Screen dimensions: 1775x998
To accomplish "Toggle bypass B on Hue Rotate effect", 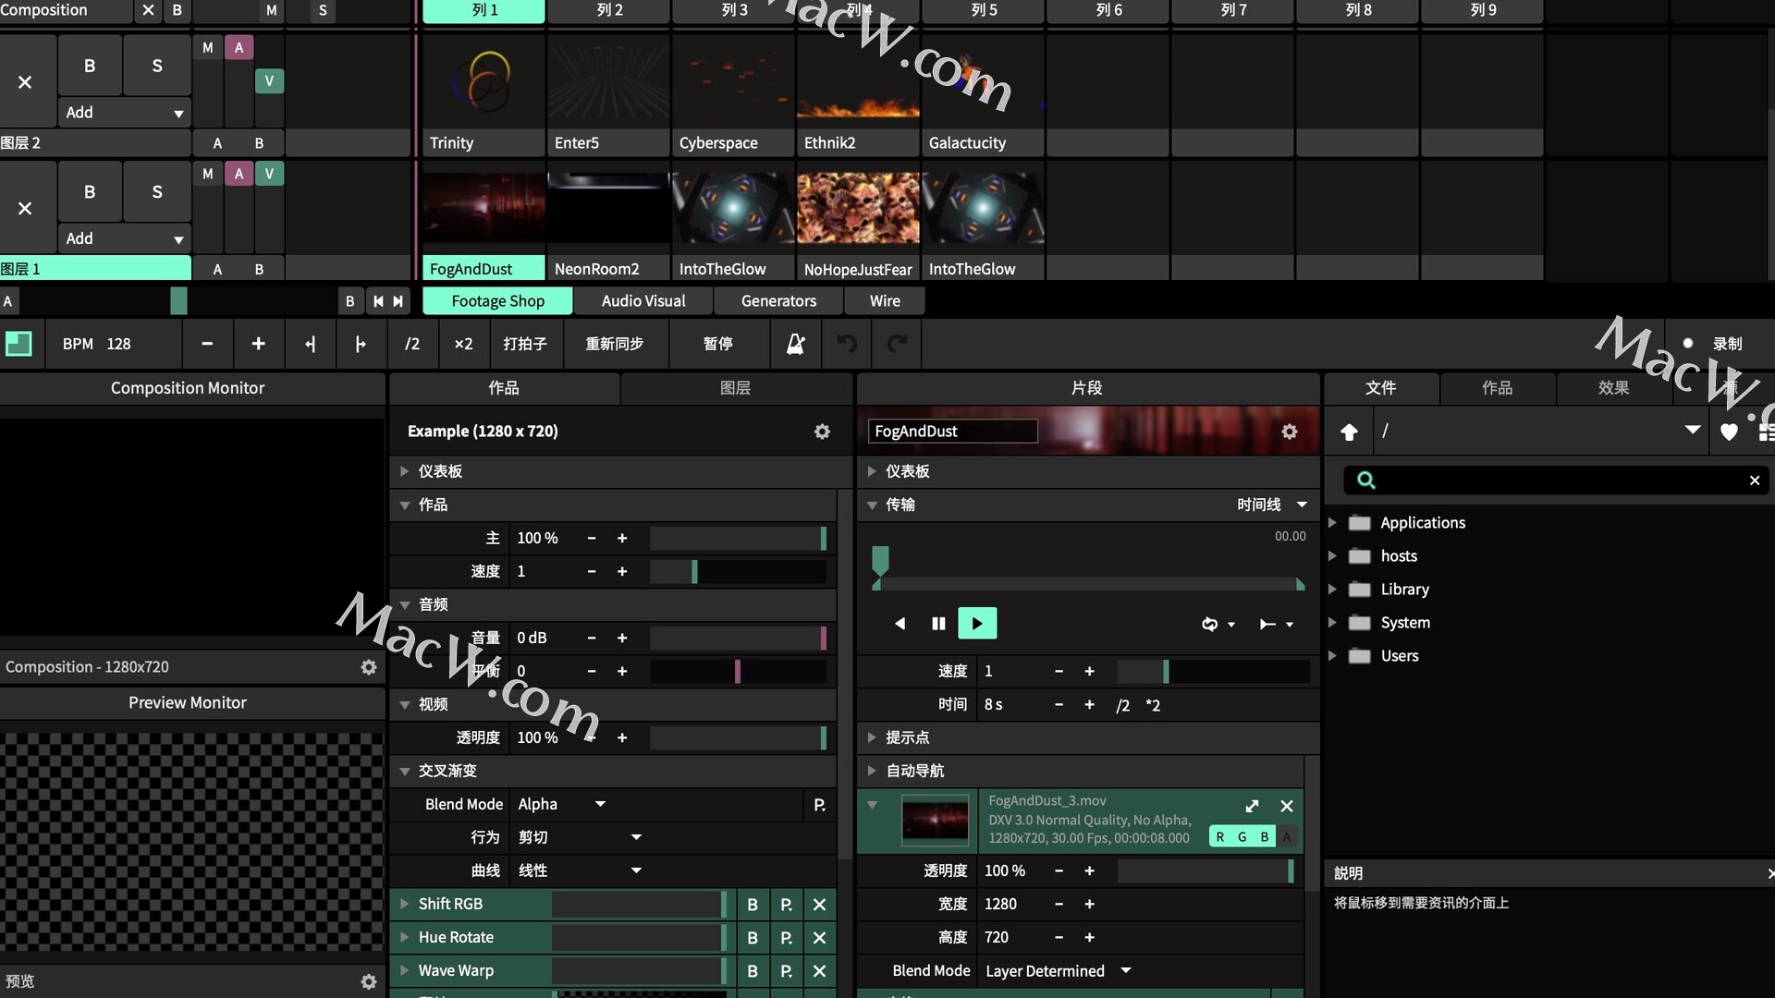I will tap(752, 938).
